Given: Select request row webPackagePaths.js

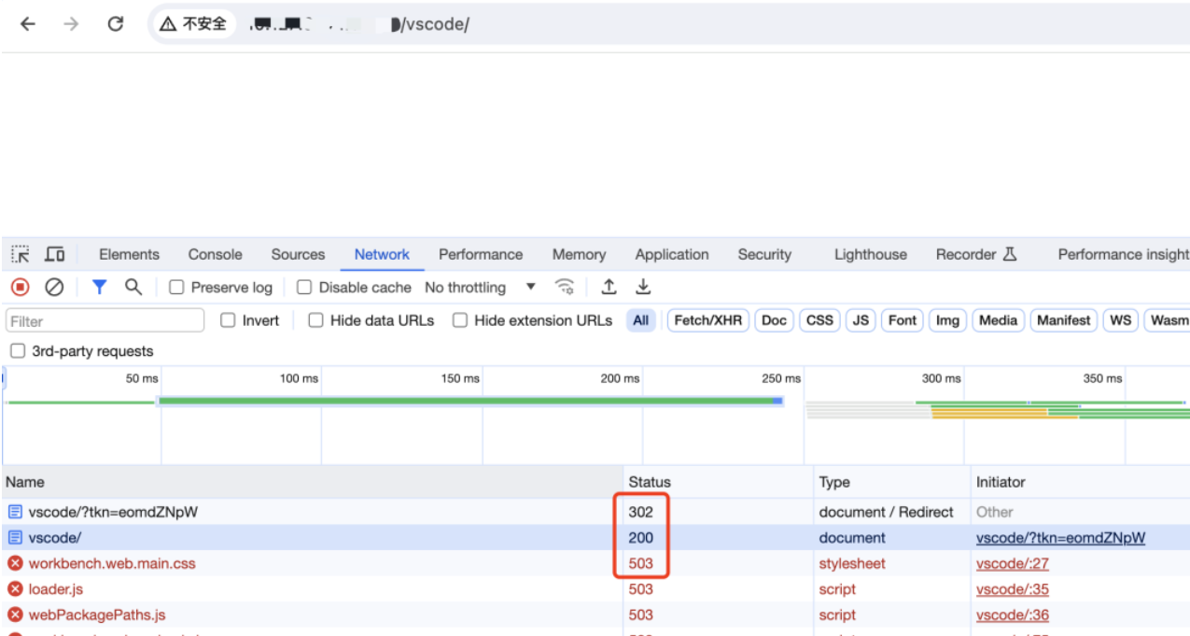Looking at the screenshot, I should click(x=595, y=615).
